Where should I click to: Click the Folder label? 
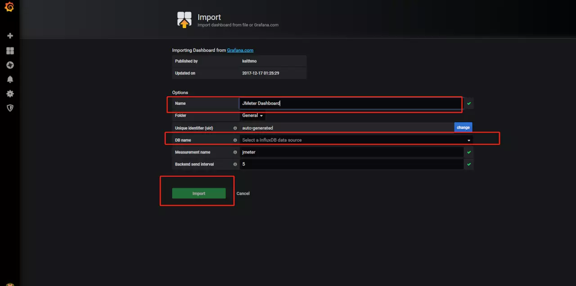coord(180,115)
